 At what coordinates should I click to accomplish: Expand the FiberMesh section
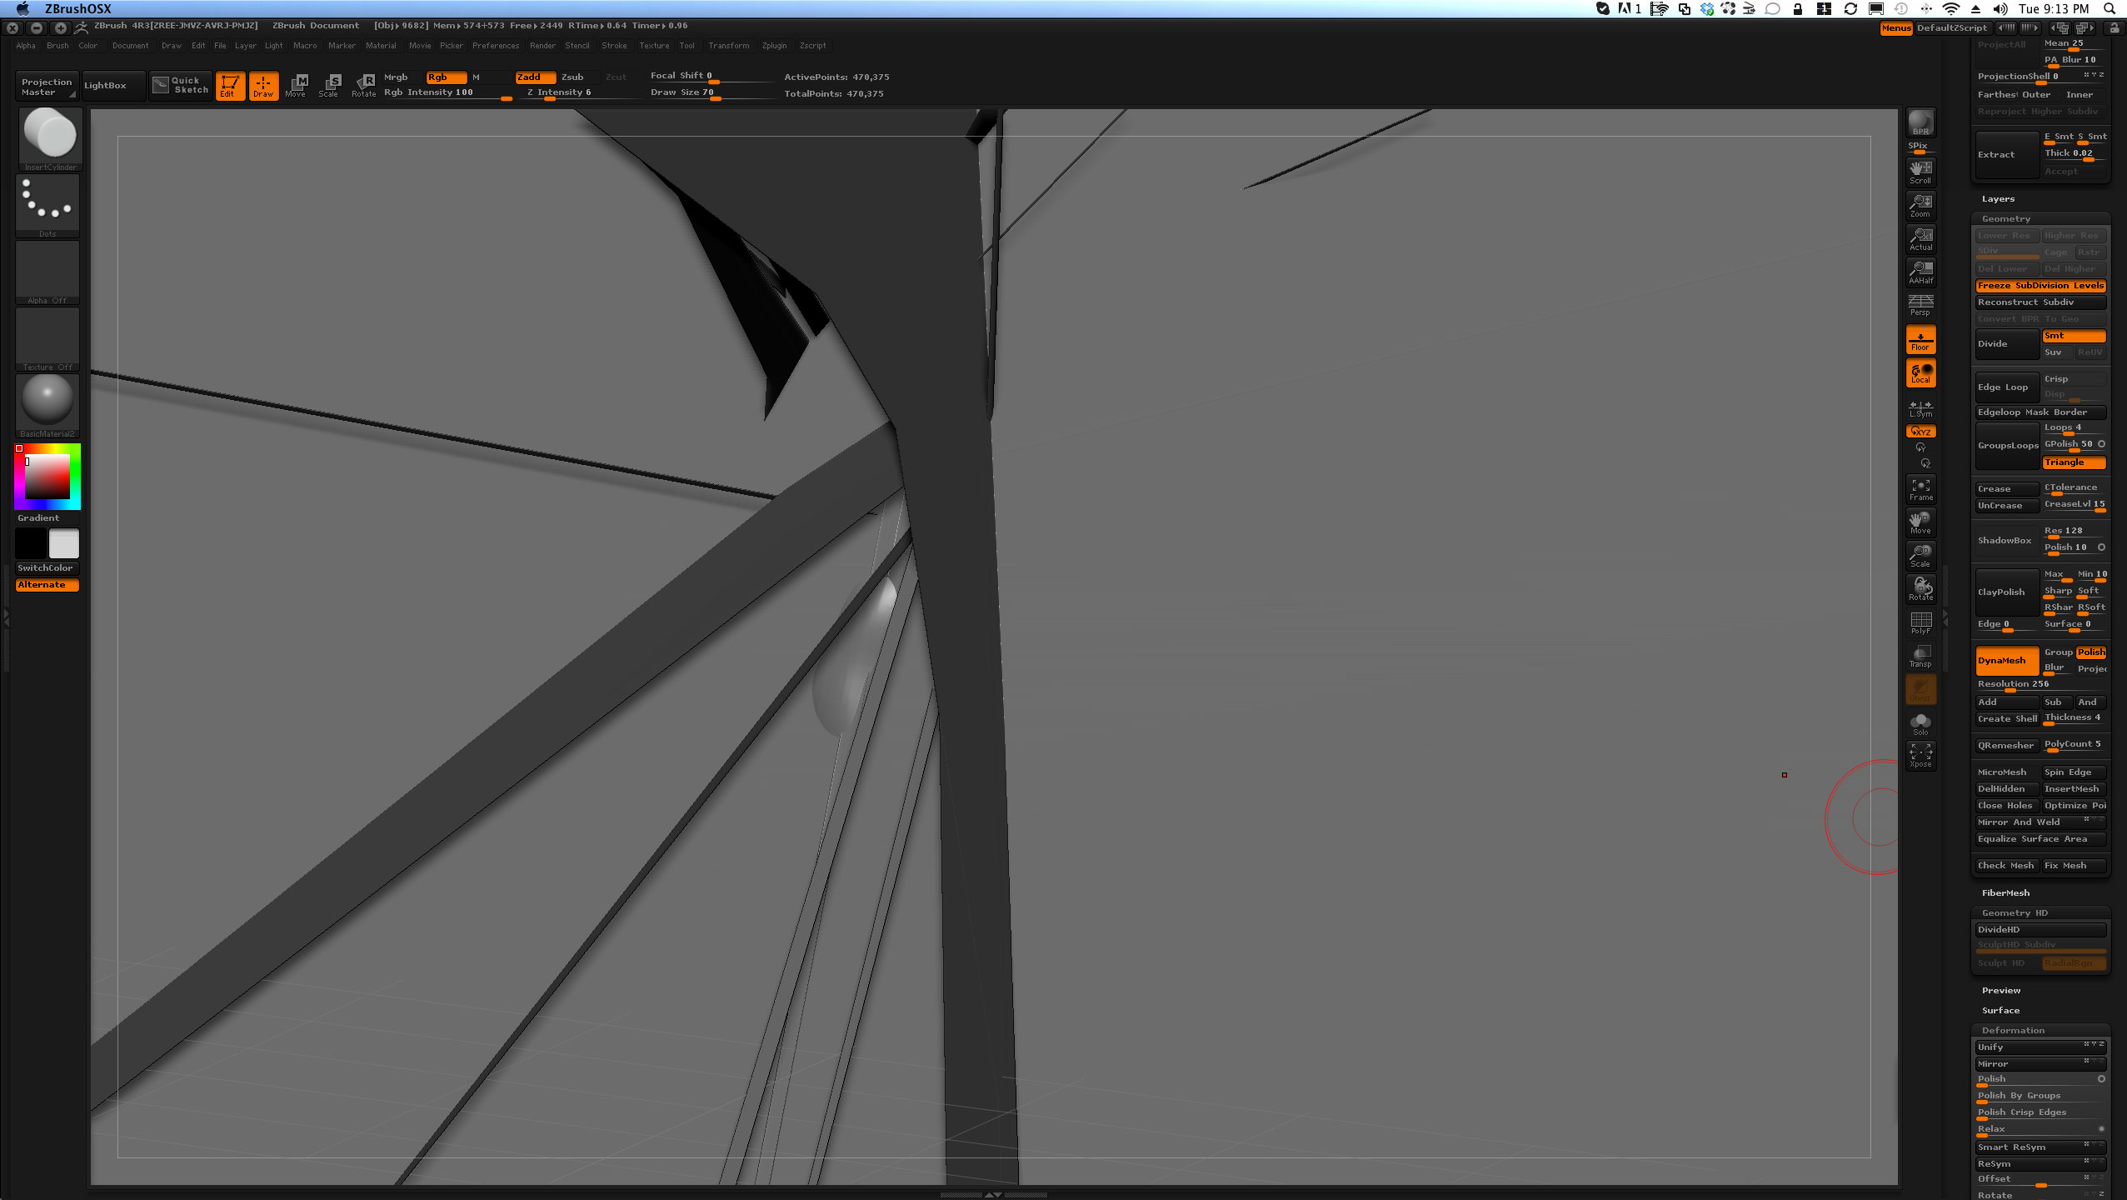pyautogui.click(x=2005, y=892)
